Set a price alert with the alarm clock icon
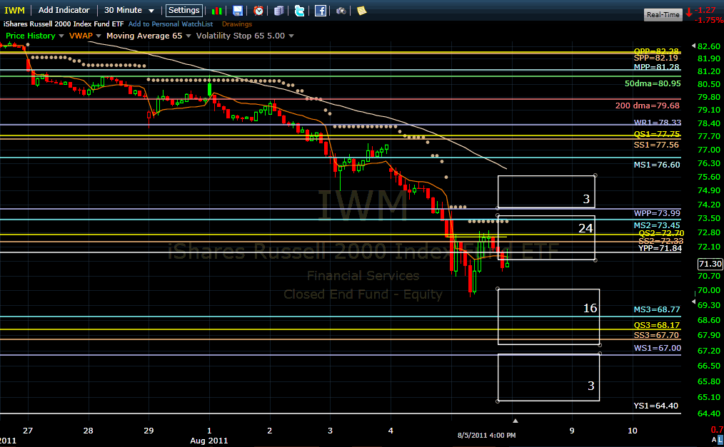 point(258,11)
